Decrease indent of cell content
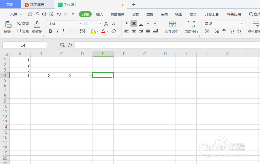 [149, 24]
